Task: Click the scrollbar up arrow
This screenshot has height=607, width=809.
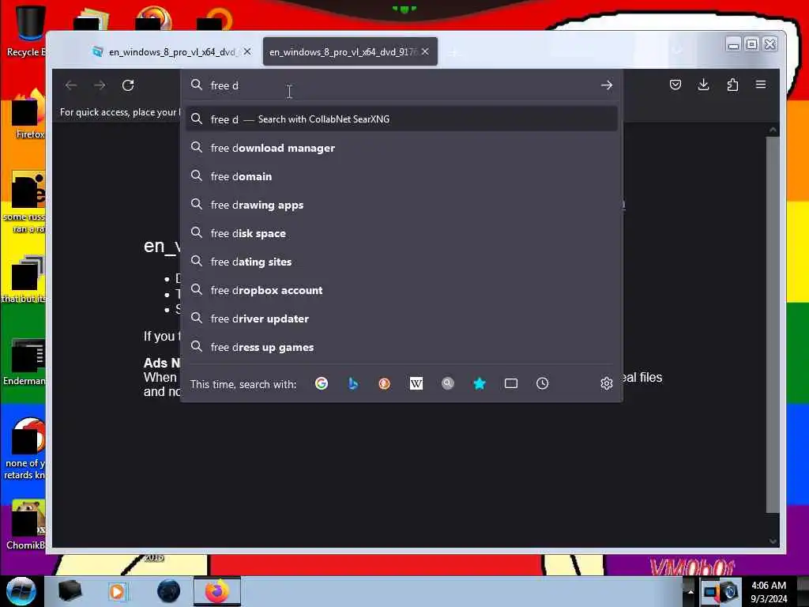Action: pos(773,130)
